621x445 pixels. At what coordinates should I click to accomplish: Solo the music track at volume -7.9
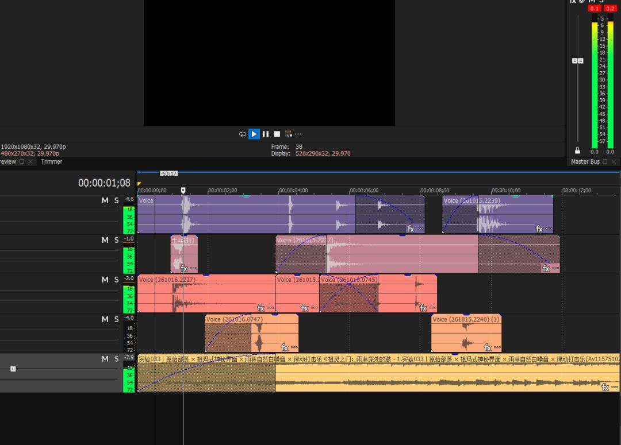[x=116, y=359]
